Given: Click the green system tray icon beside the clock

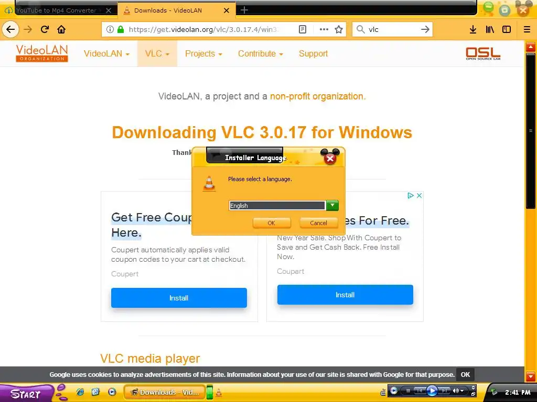Looking at the screenshot, I should [493, 392].
